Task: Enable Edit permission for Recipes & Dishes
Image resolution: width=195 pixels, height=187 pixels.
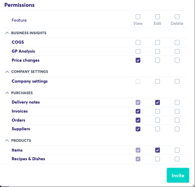Action: (x=157, y=159)
